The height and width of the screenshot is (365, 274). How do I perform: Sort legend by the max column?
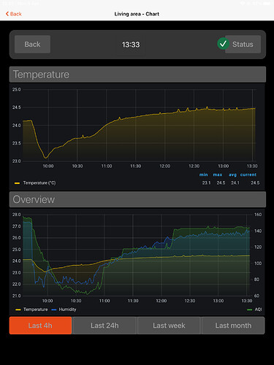[218, 174]
